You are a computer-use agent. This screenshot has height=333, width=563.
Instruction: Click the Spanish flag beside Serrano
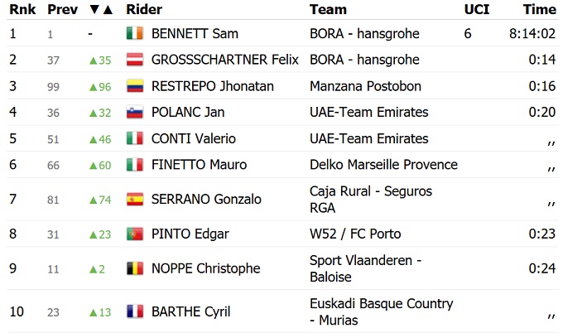135,199
